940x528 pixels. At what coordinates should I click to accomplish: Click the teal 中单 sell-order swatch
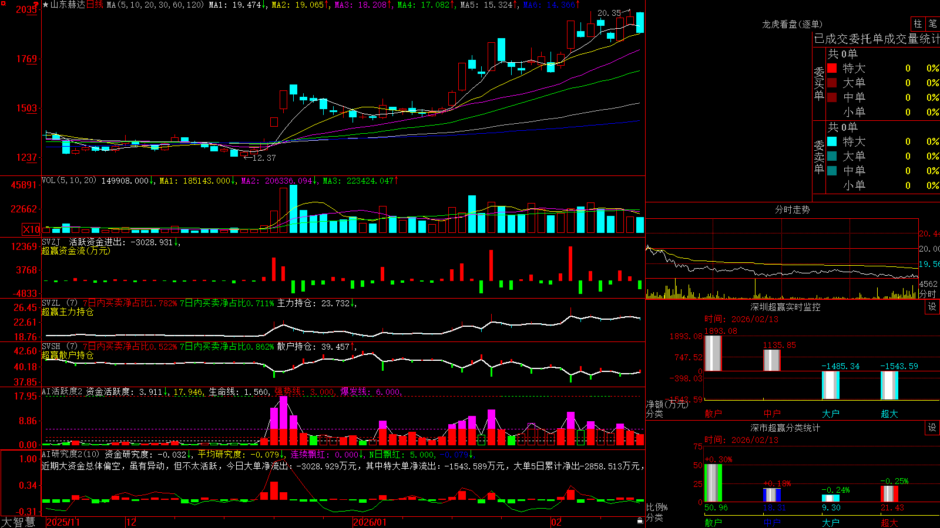coord(832,171)
